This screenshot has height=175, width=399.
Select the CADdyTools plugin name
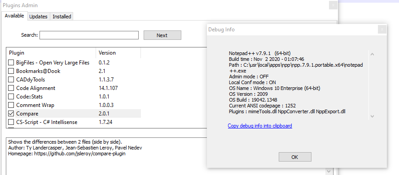(x=31, y=80)
